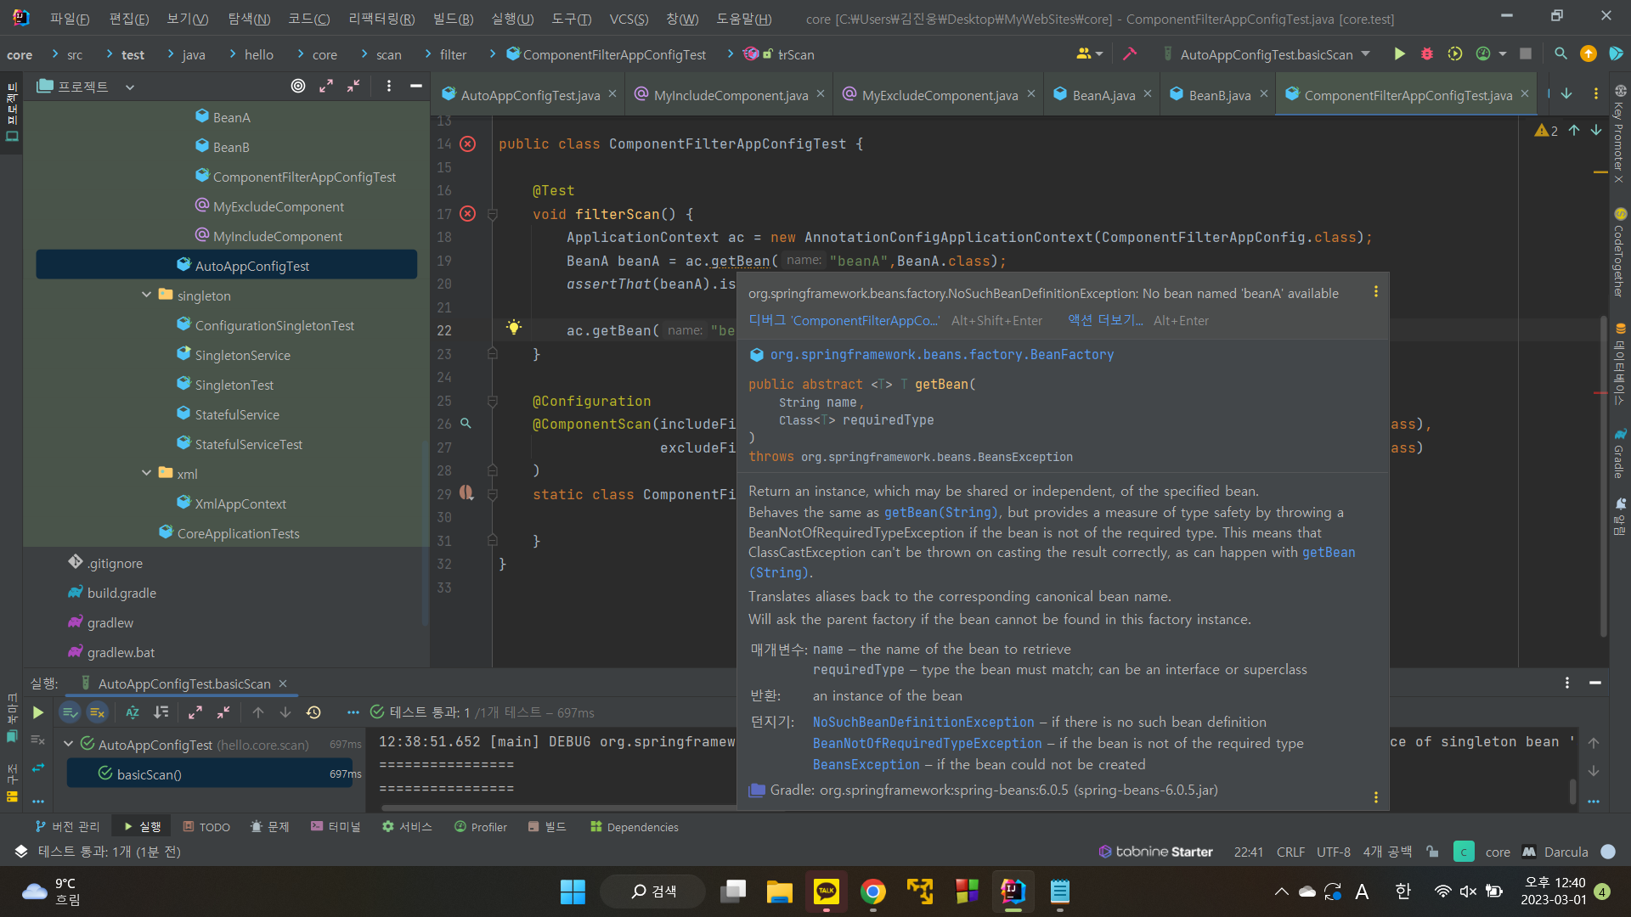Open project panel options kebab menu
The height and width of the screenshot is (917, 1631).
[x=389, y=86]
